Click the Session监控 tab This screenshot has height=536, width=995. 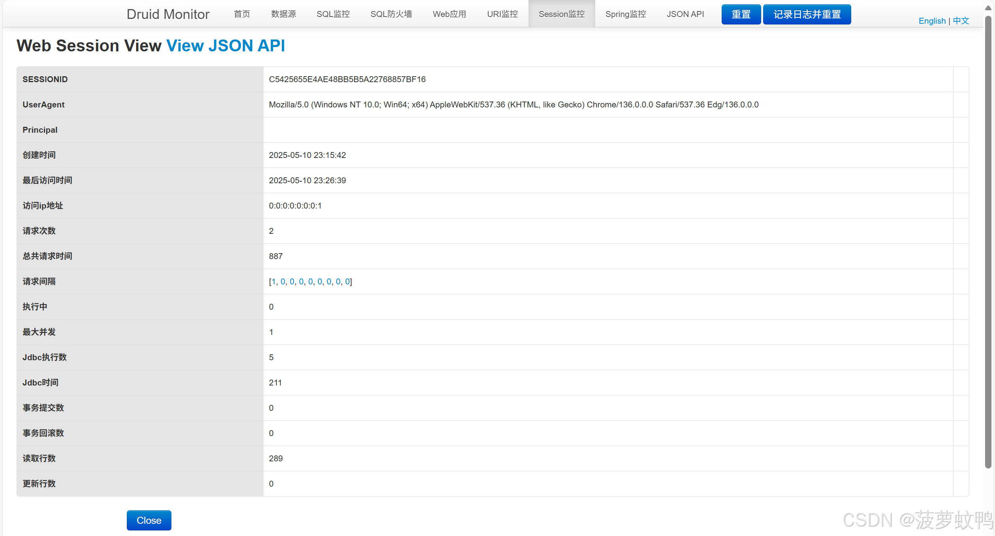coord(561,14)
